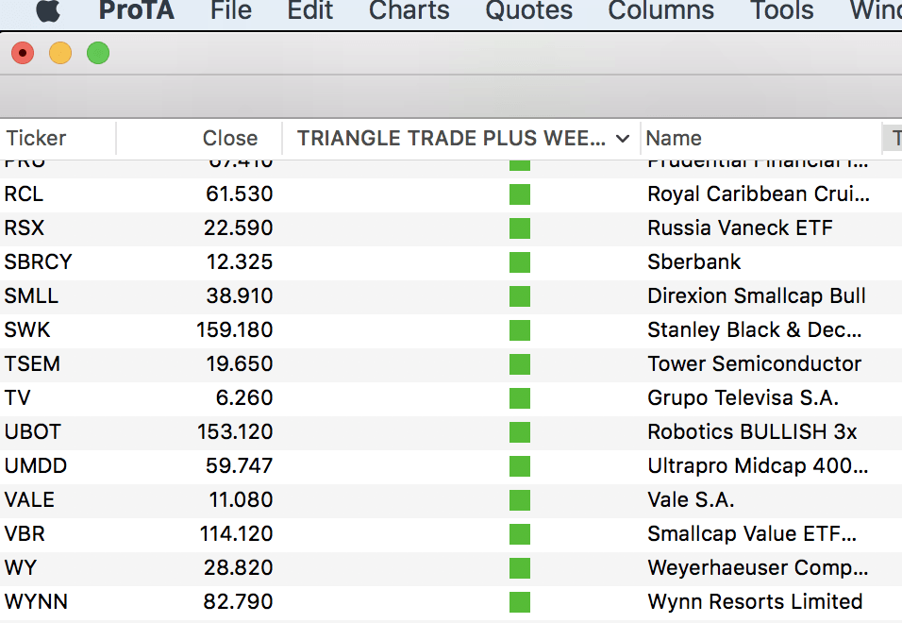Click the green indicator for RCL

pos(519,194)
